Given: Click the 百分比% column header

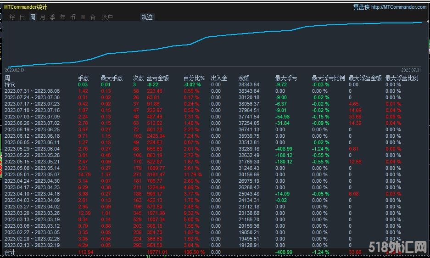Looking at the screenshot, I should click(x=194, y=79).
